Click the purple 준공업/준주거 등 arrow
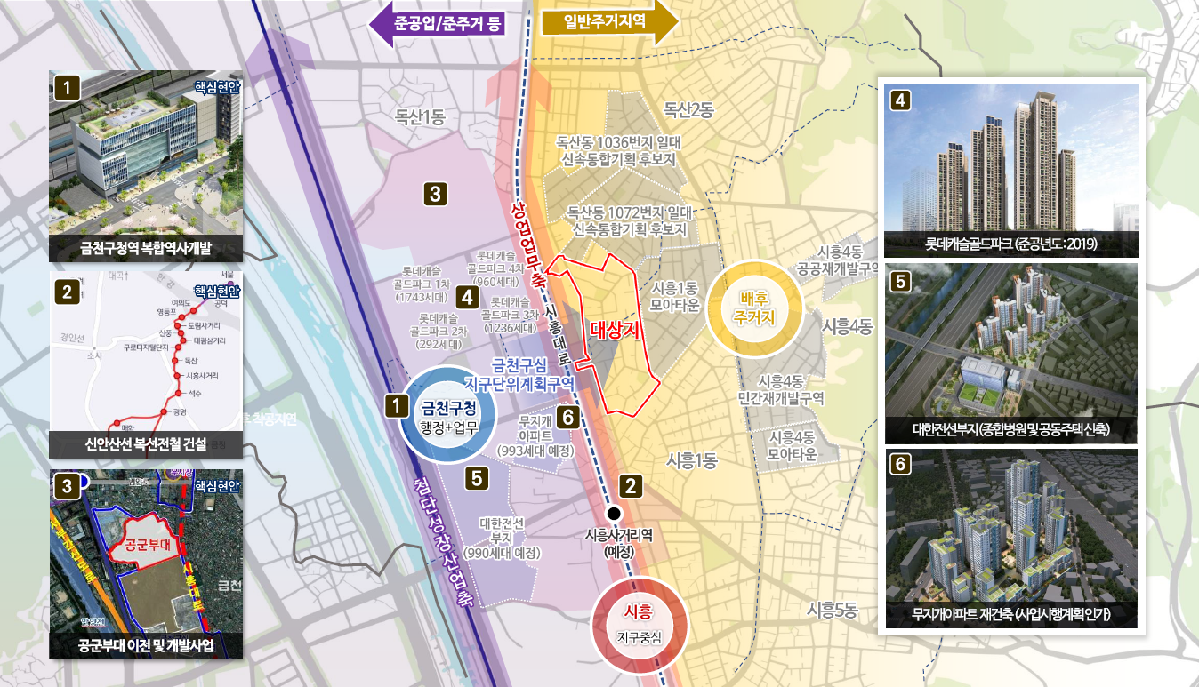Viewport: 1199px width, 687px height. coord(438,23)
